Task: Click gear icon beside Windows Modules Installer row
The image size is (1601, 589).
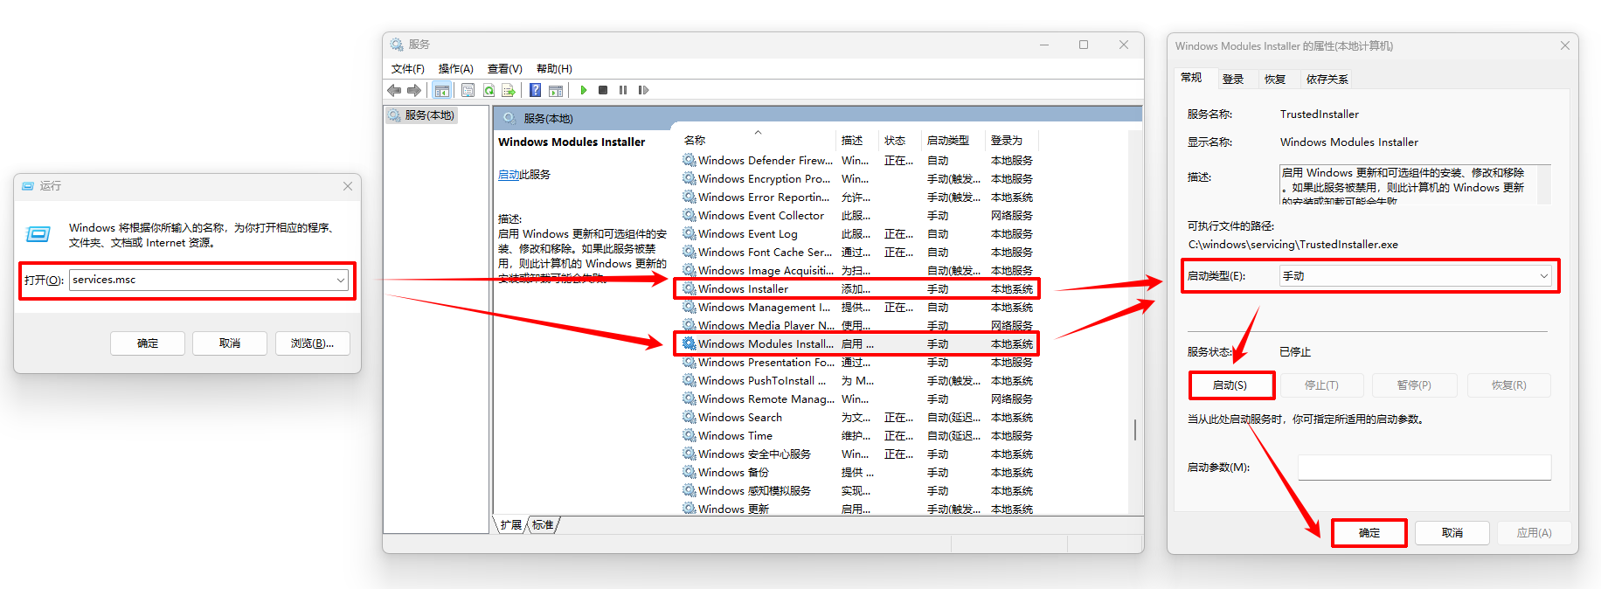Action: [x=690, y=343]
